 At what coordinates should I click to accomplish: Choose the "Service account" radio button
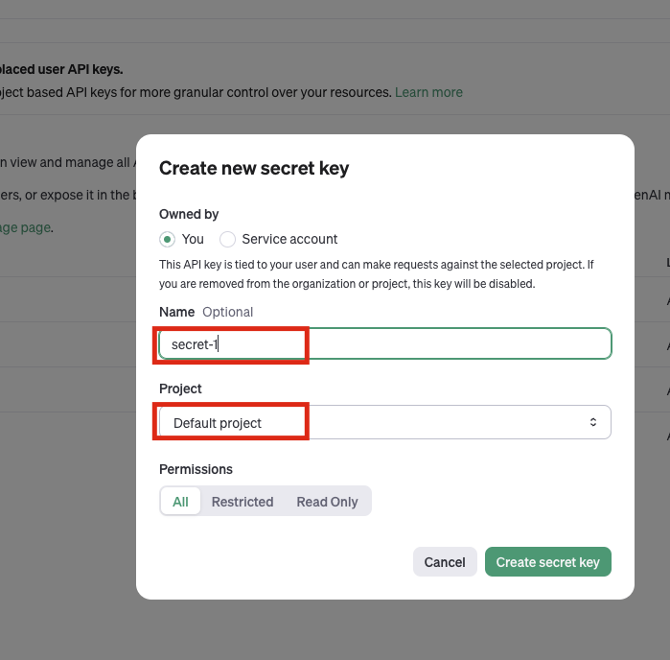pos(228,239)
